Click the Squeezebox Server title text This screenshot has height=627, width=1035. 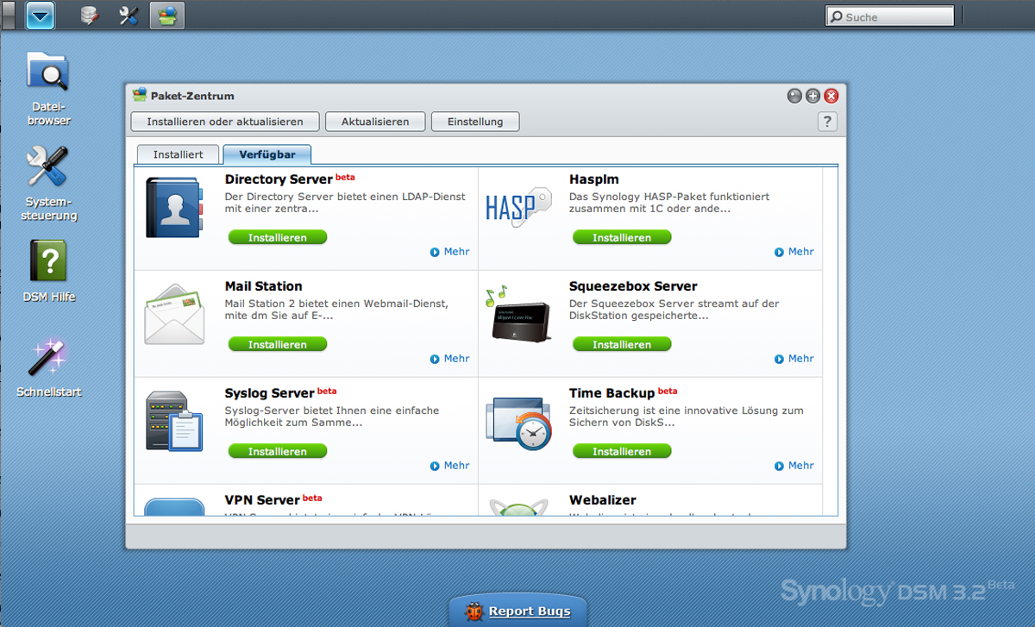coord(633,286)
